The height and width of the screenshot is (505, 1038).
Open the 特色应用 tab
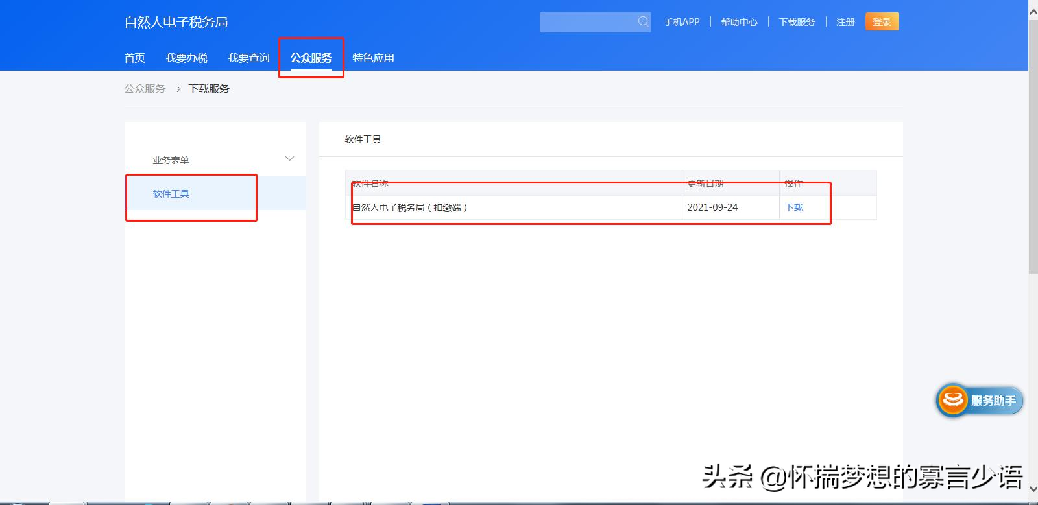pyautogui.click(x=373, y=58)
